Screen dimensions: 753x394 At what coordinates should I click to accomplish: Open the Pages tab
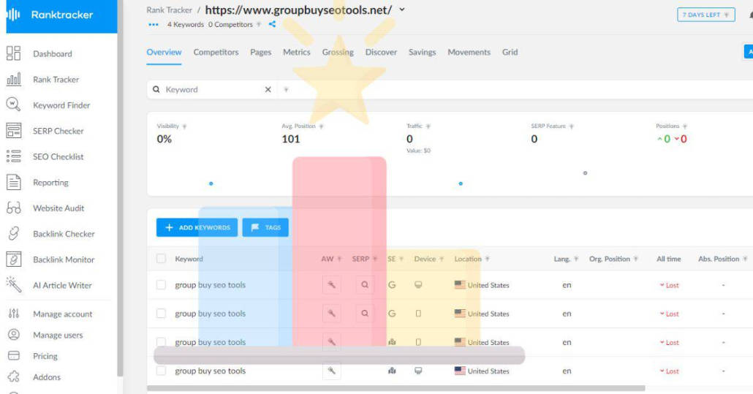click(x=261, y=53)
